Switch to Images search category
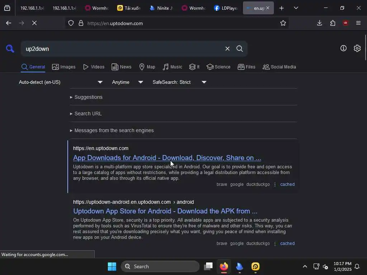367x275 pixels. pos(64,67)
